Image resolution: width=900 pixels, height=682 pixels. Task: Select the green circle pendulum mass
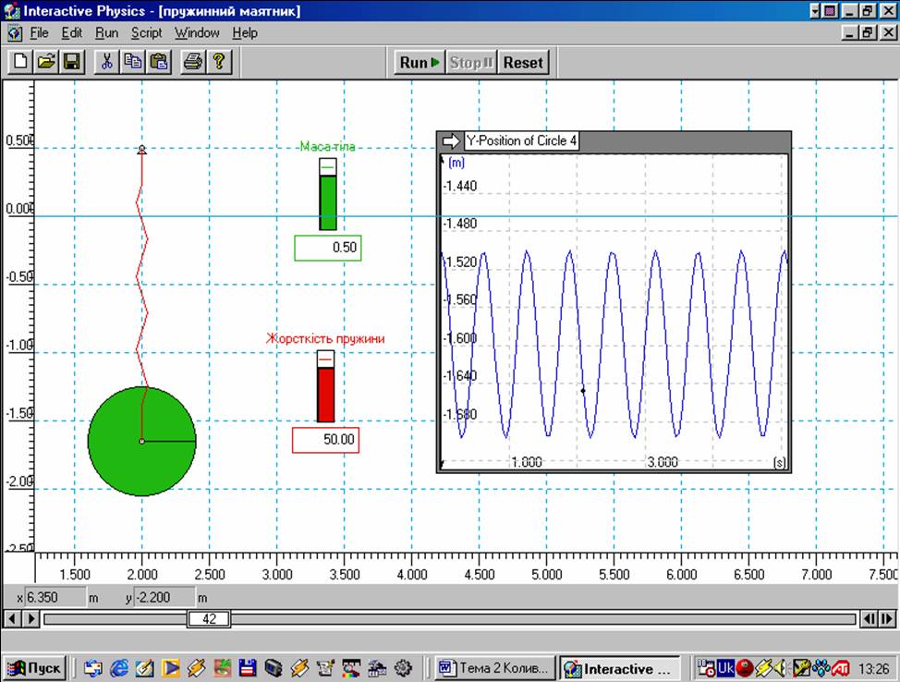tap(141, 441)
